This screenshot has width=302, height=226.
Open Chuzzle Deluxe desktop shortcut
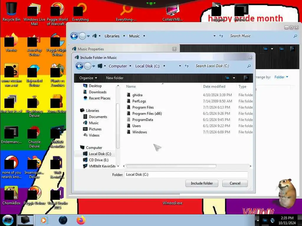click(34, 137)
